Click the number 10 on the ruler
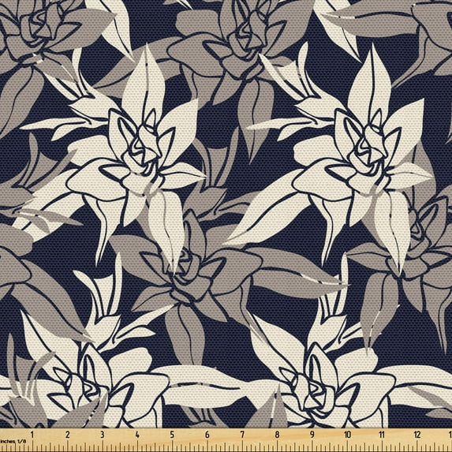This screenshot has width=452, height=452. pyautogui.click(x=347, y=435)
